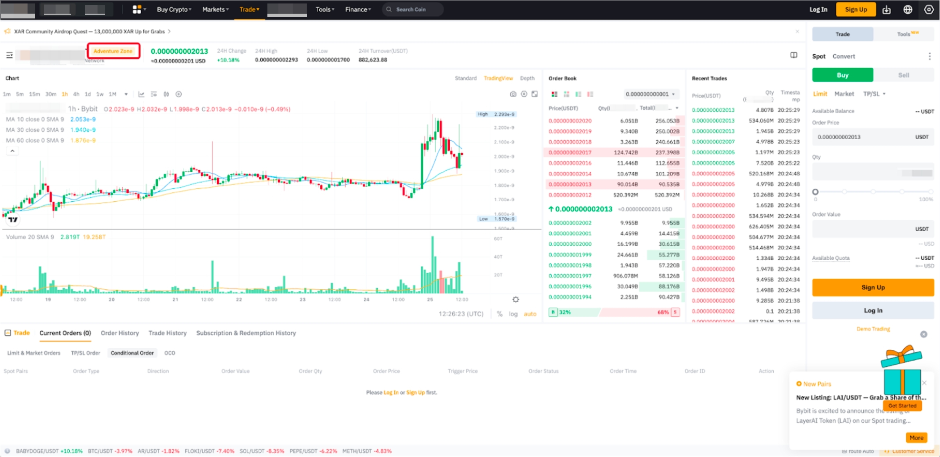Click the Demo Trading link
This screenshot has height=457, width=940.
coord(873,329)
